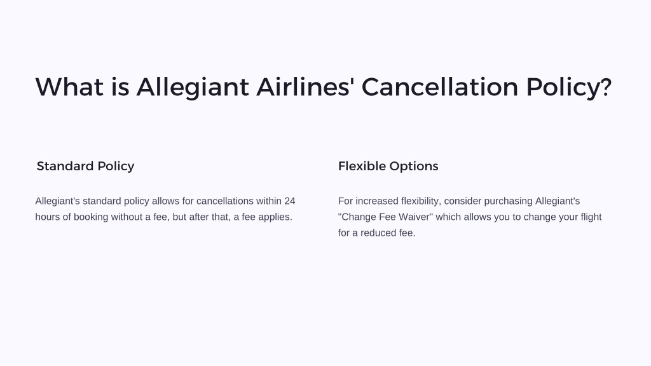Select the Flexible Options heading
Screen dimensions: 651x366
pos(388,166)
